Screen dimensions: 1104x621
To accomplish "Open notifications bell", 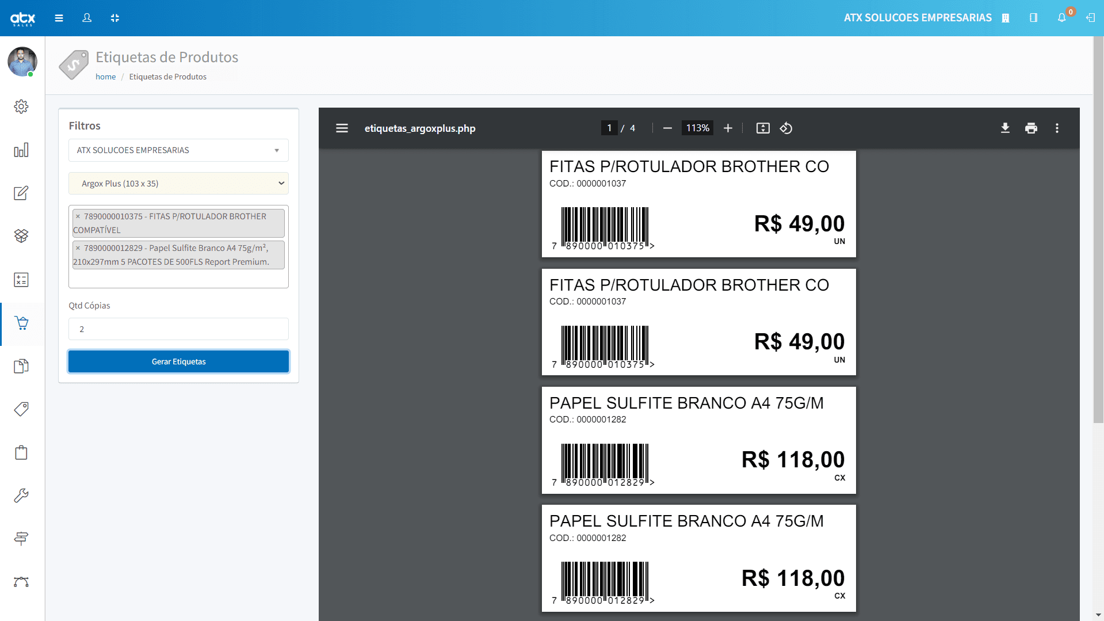I will click(x=1062, y=18).
